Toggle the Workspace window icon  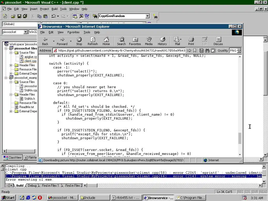click(75, 16)
